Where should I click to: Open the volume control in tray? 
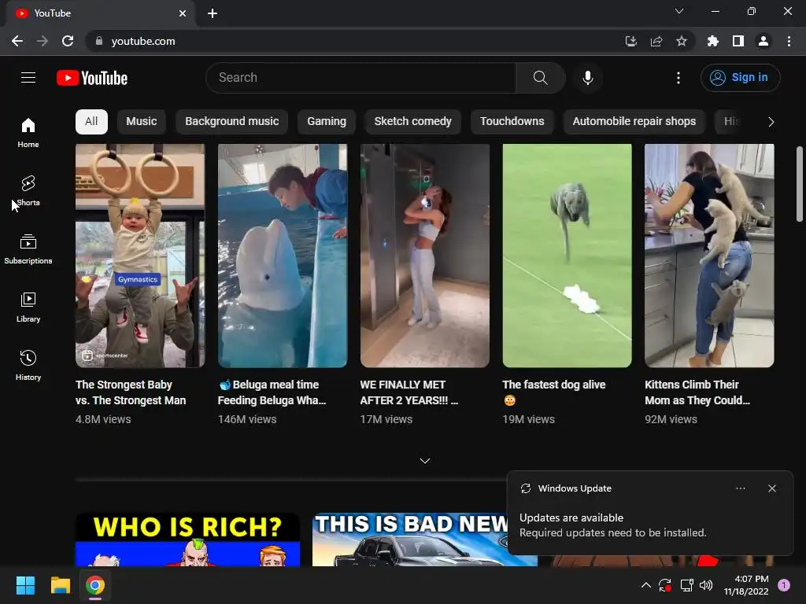[706, 585]
